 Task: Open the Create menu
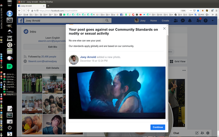[165, 21]
